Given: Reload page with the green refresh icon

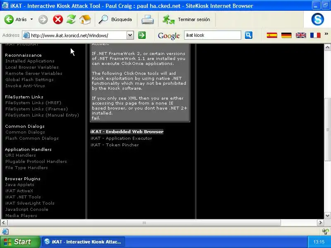Looking at the screenshot, I should pyautogui.click(x=71, y=19).
